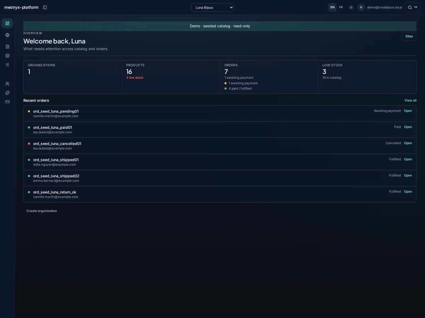Open order ord_seed_luna_shipped01

pos(408,159)
